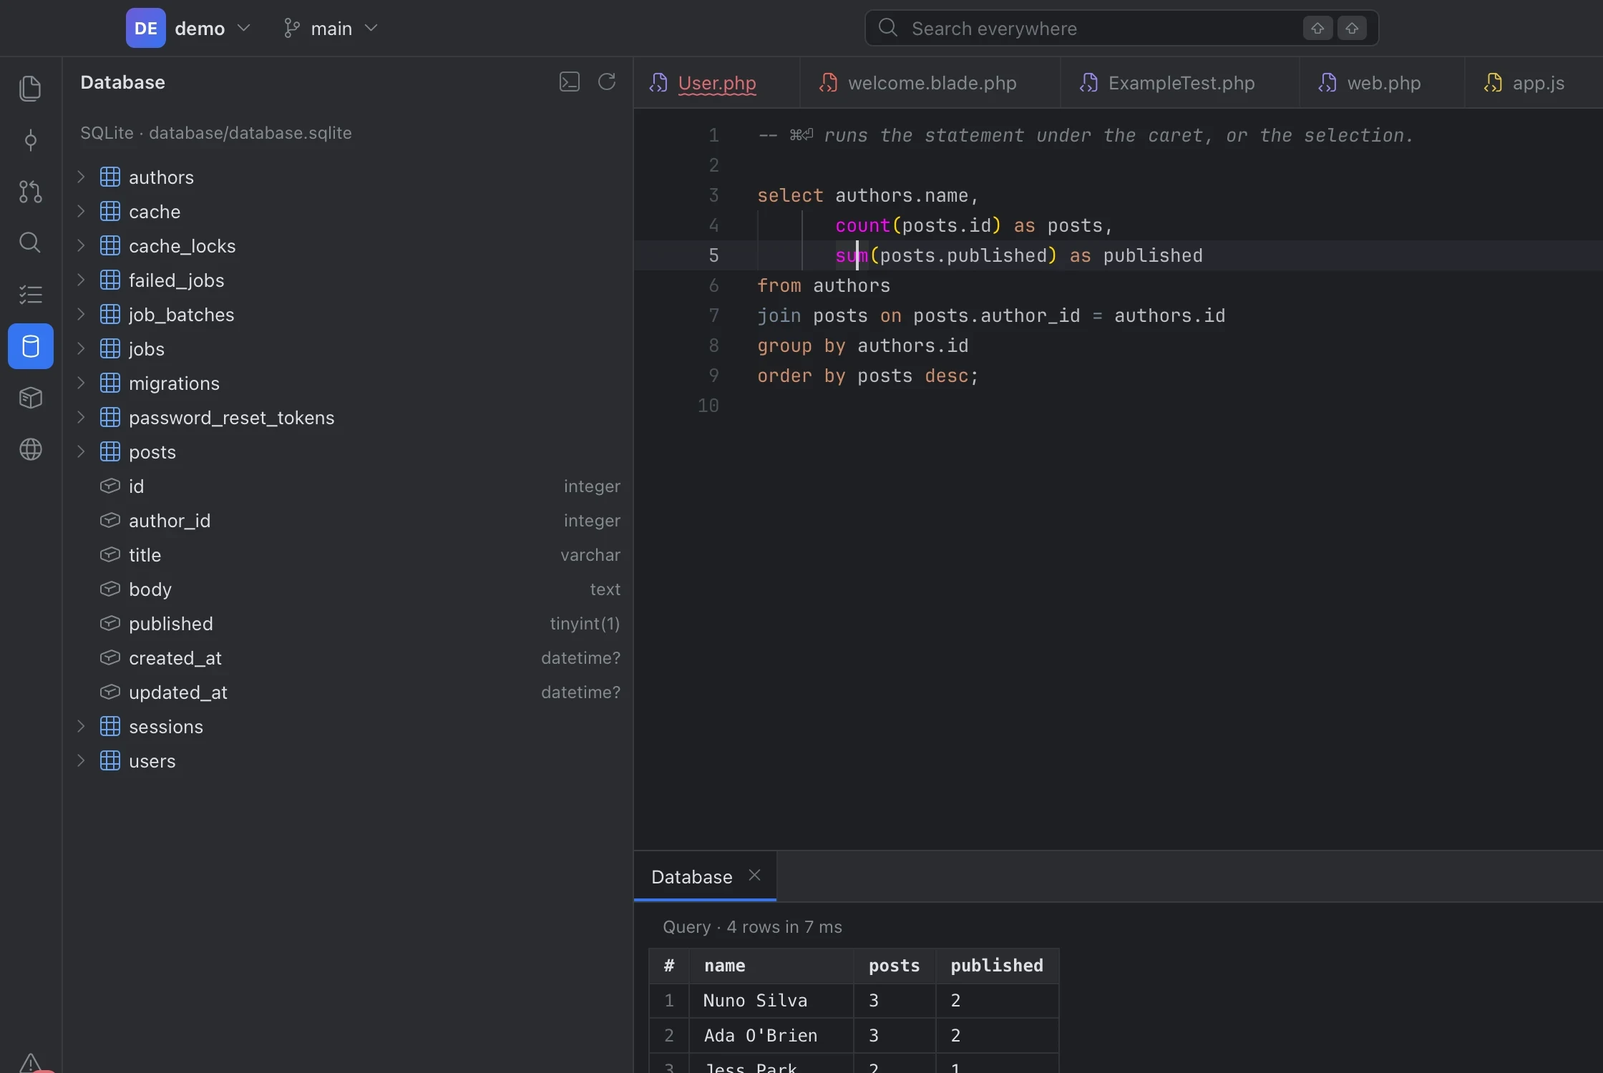Select the failed_jobs table

coord(349,280)
